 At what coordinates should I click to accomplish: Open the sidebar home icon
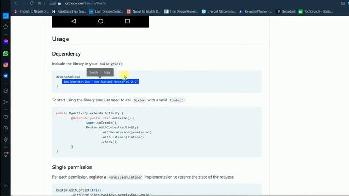tap(5, 27)
